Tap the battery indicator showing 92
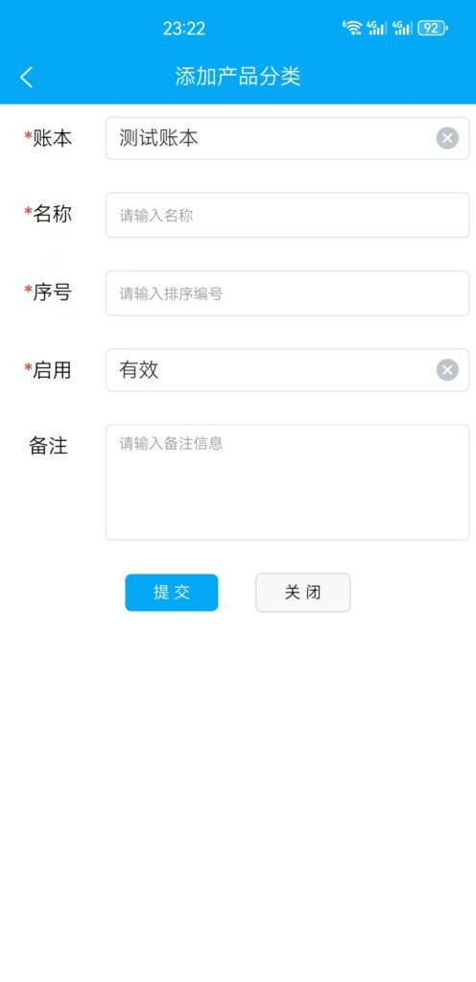The width and height of the screenshot is (476, 982). (x=433, y=28)
